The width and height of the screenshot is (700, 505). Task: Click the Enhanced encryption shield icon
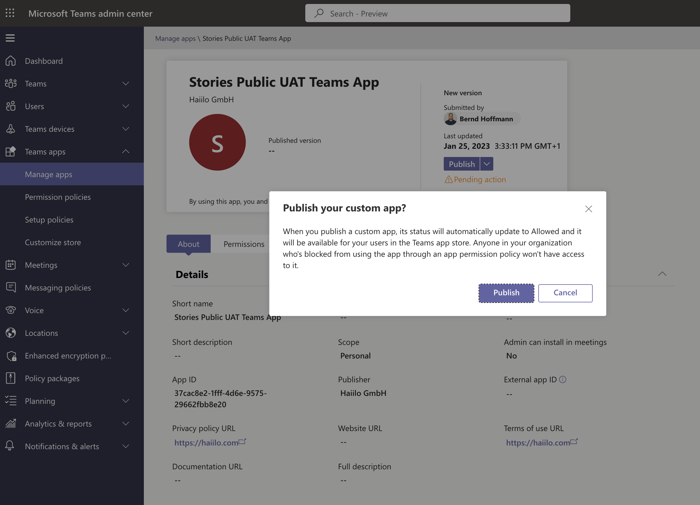pos(11,356)
